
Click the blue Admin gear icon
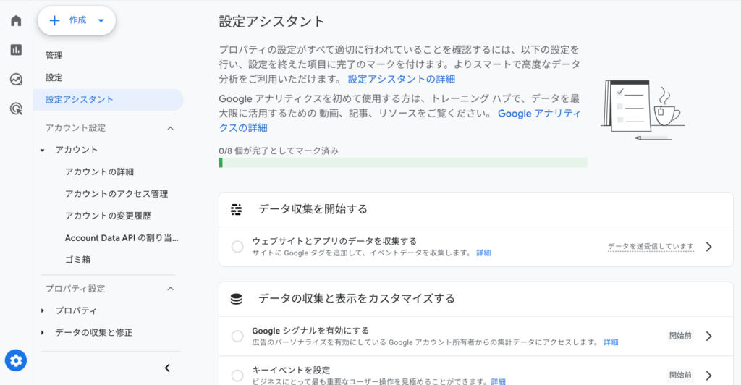coord(16,360)
